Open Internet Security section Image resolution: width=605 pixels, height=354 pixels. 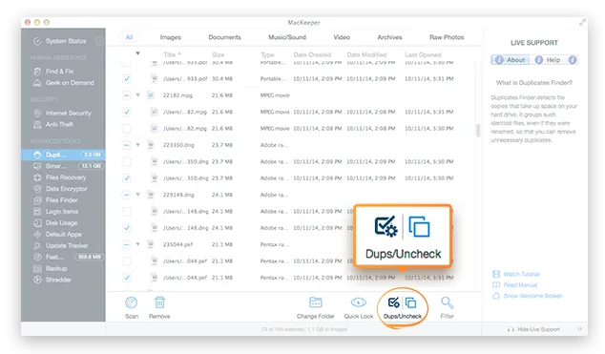click(63, 113)
